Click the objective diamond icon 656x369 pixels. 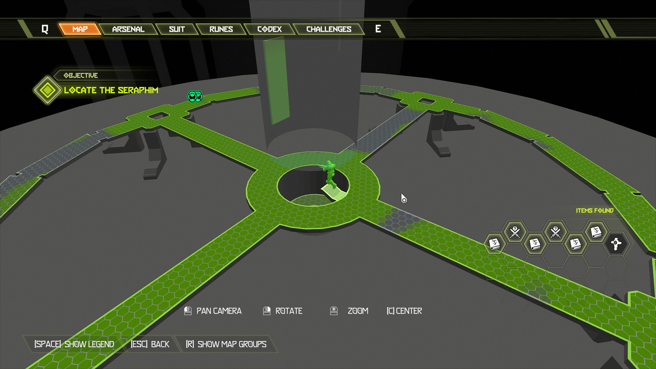pos(47,90)
